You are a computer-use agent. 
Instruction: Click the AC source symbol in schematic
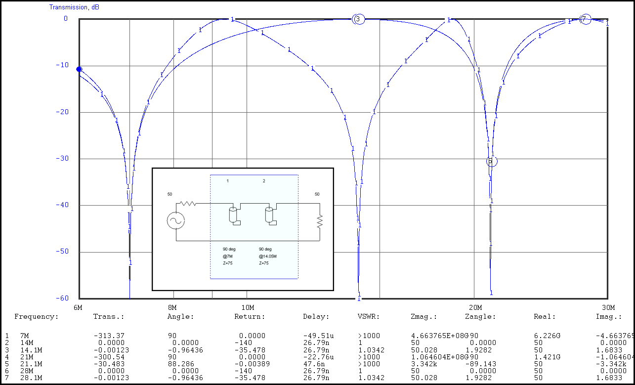pos(175,220)
